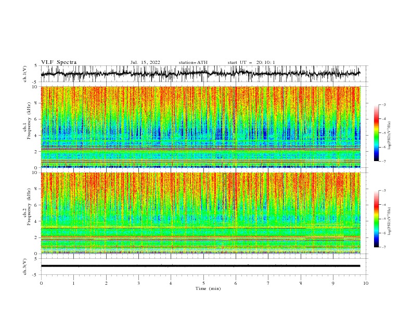This screenshot has height=318, width=412.
Task: Click the ch.1 "Frequency (kHz)" axis label
Action: (x=29, y=121)
